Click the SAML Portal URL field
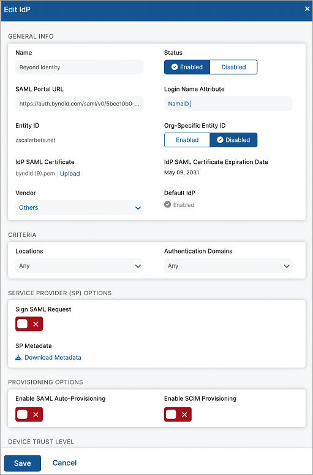Image resolution: width=313 pixels, height=475 pixels. click(x=79, y=104)
